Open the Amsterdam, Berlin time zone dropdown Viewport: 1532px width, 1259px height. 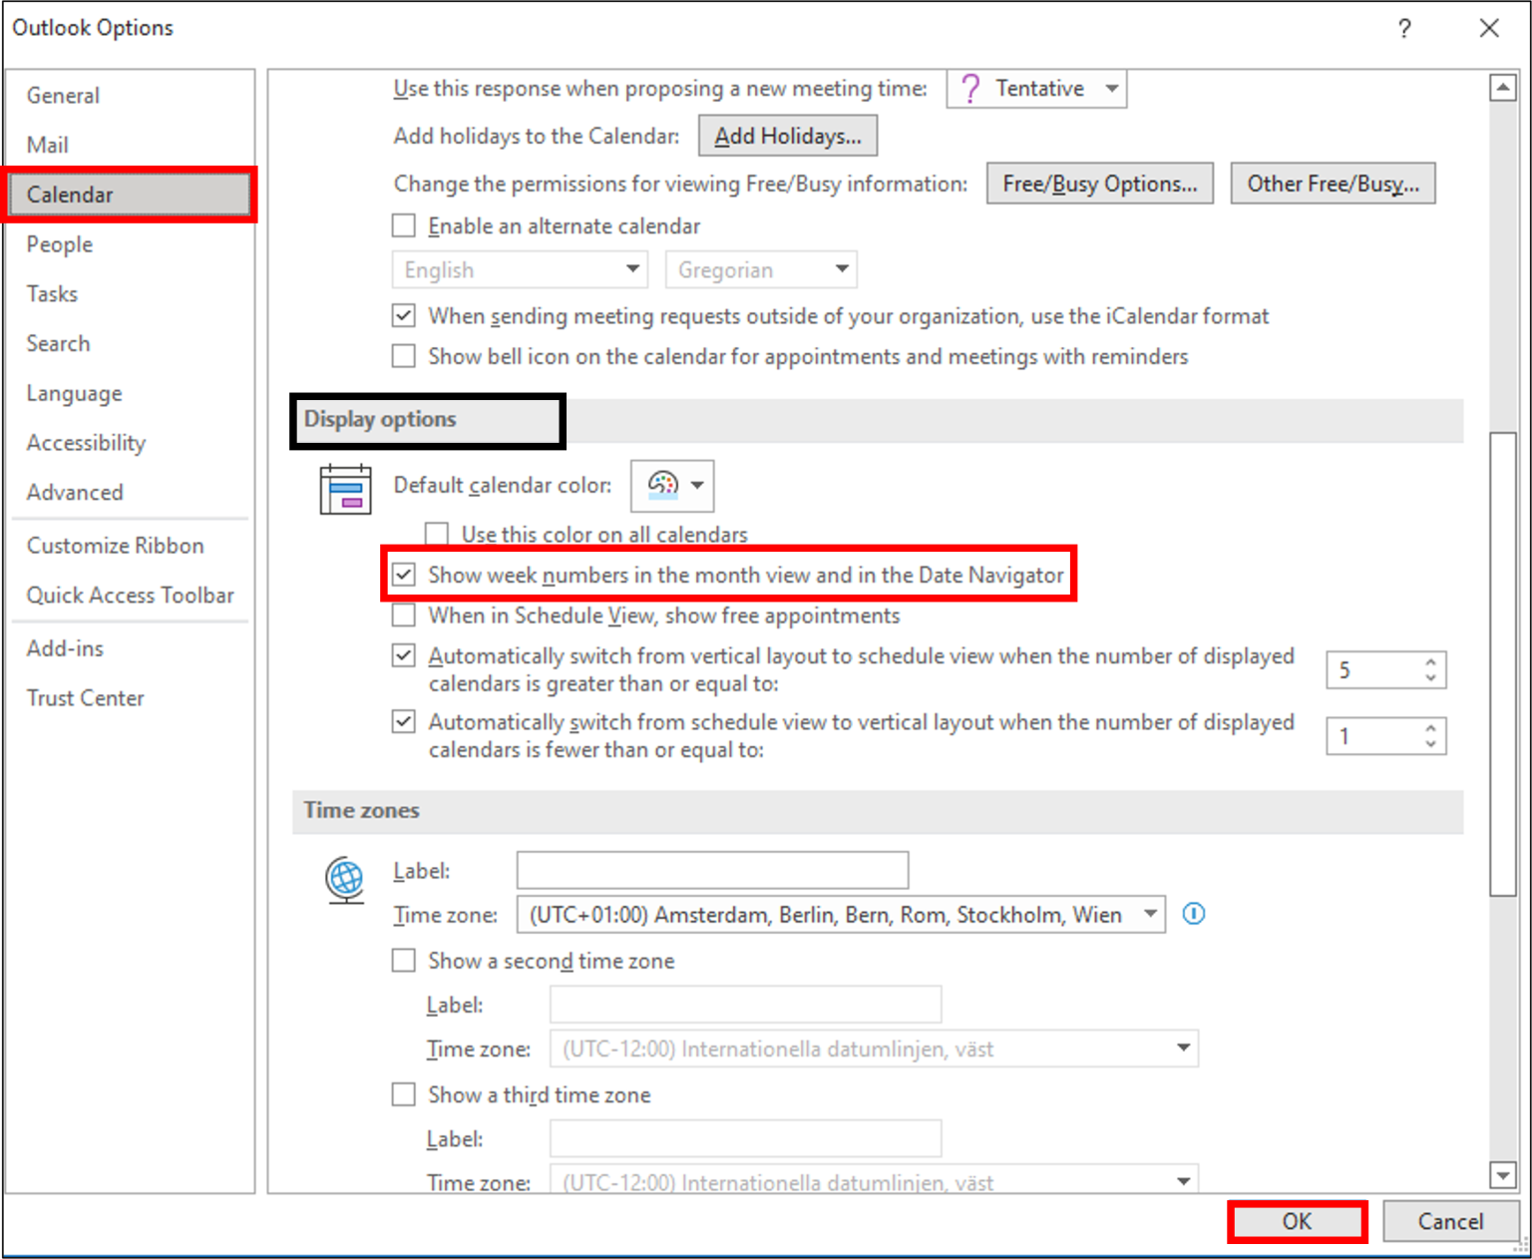[1151, 914]
